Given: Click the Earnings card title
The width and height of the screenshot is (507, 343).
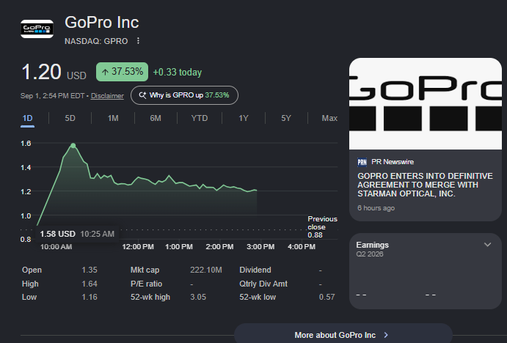Looking at the screenshot, I should [373, 245].
